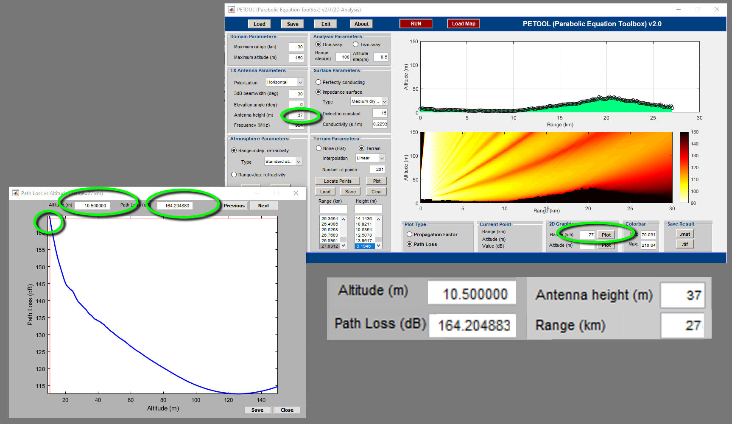Open the Polarization dropdown

click(285, 82)
